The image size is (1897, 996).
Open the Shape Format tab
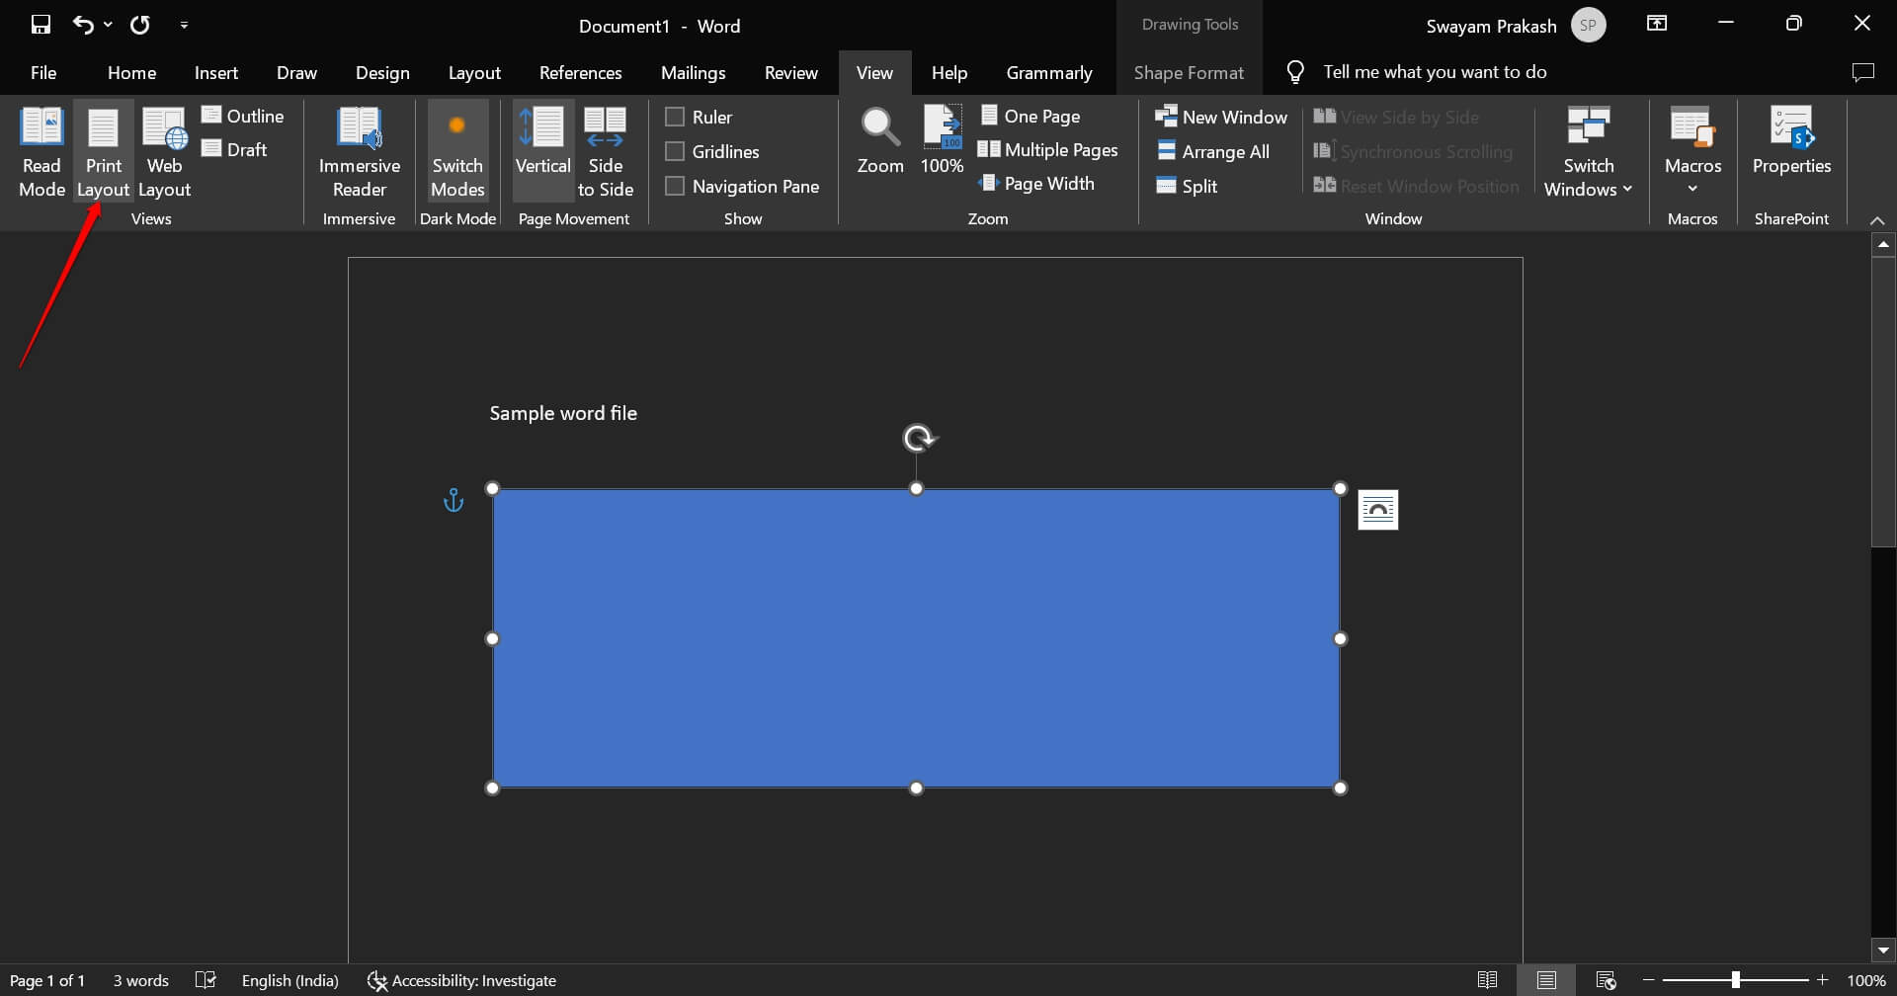1189,71
